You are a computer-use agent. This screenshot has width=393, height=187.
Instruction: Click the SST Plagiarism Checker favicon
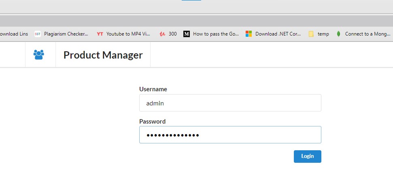38,34
